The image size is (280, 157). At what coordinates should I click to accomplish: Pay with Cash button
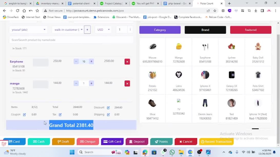39,142
